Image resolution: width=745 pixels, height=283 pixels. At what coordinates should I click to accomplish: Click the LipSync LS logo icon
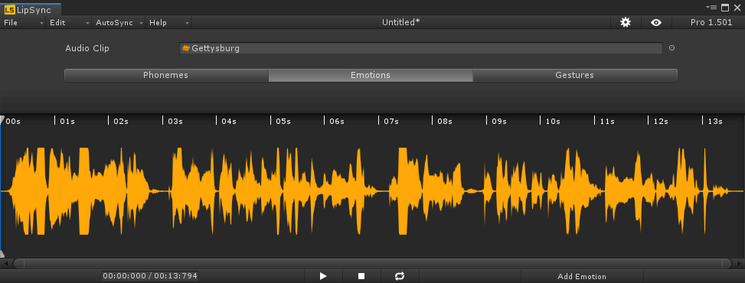(9, 9)
